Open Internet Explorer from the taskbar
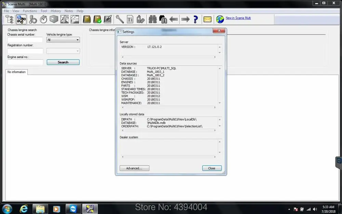 pyautogui.click(x=24, y=209)
